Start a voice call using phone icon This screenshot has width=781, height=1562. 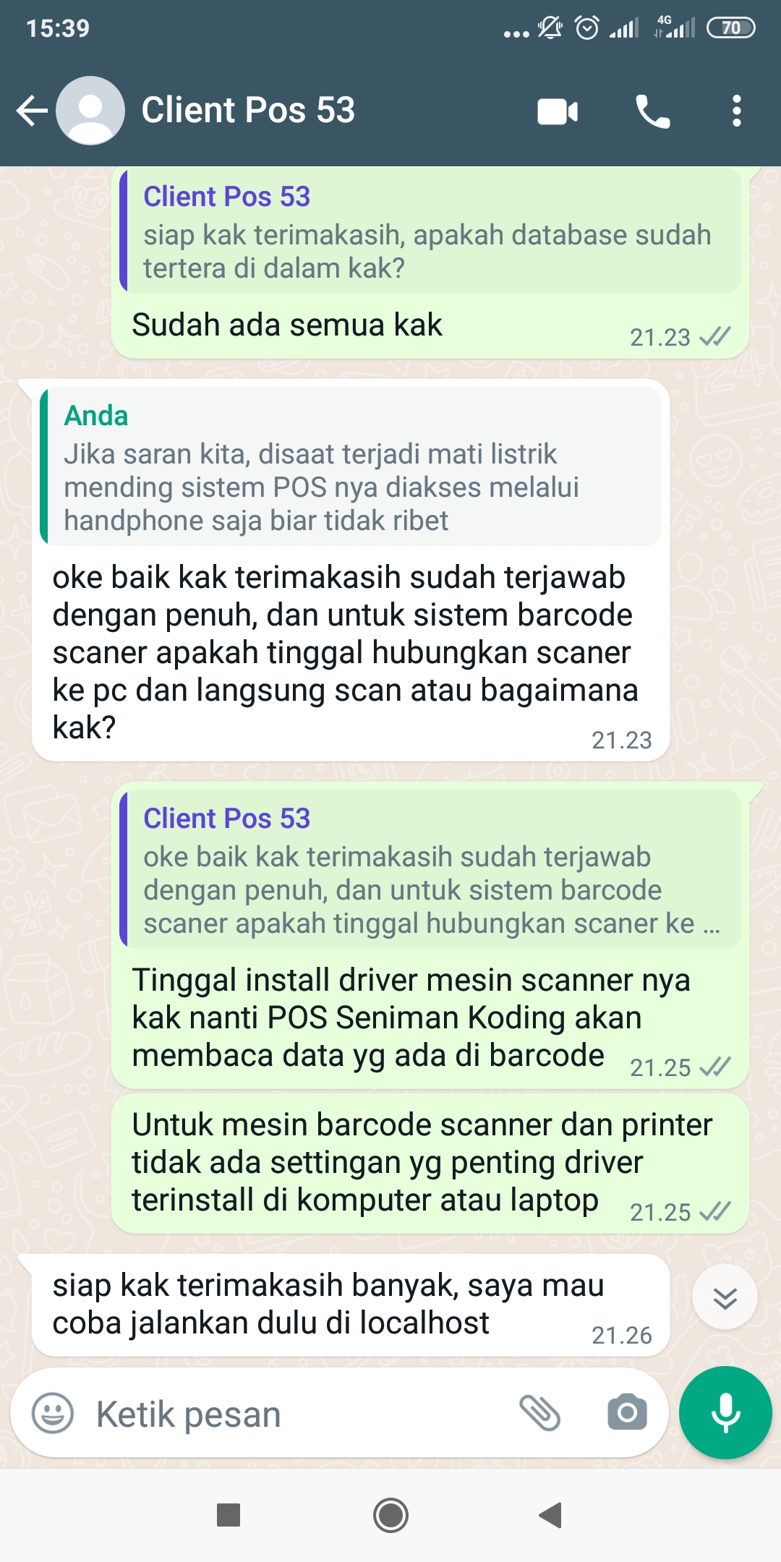click(x=652, y=111)
